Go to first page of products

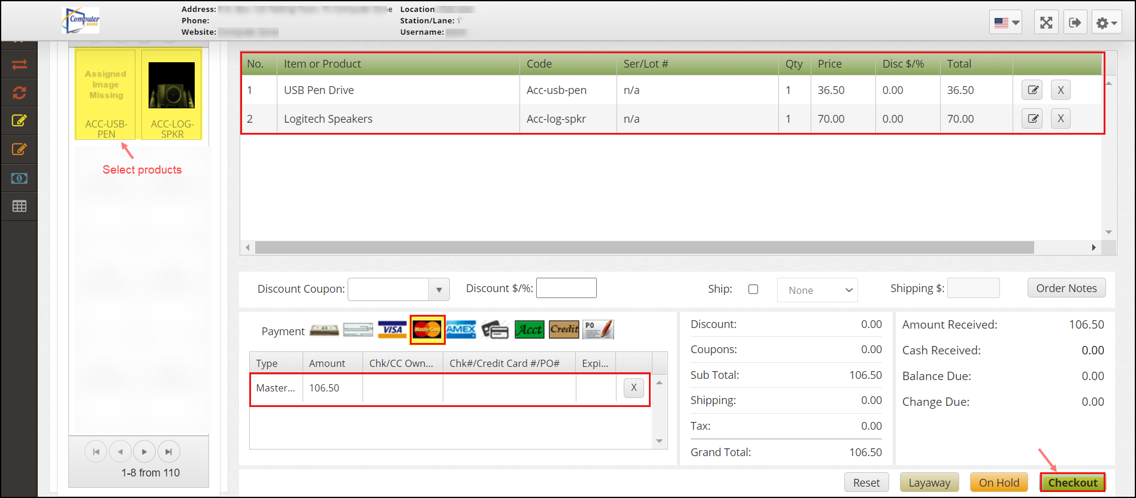[x=96, y=452]
